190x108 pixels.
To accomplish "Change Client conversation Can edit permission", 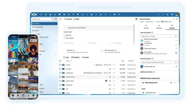I will (x=147, y=41).
